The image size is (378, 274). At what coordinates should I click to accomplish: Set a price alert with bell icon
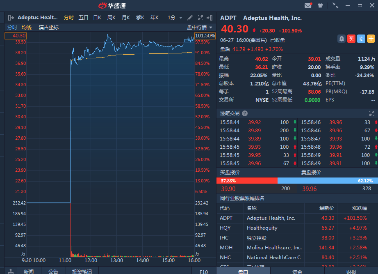pos(341,39)
